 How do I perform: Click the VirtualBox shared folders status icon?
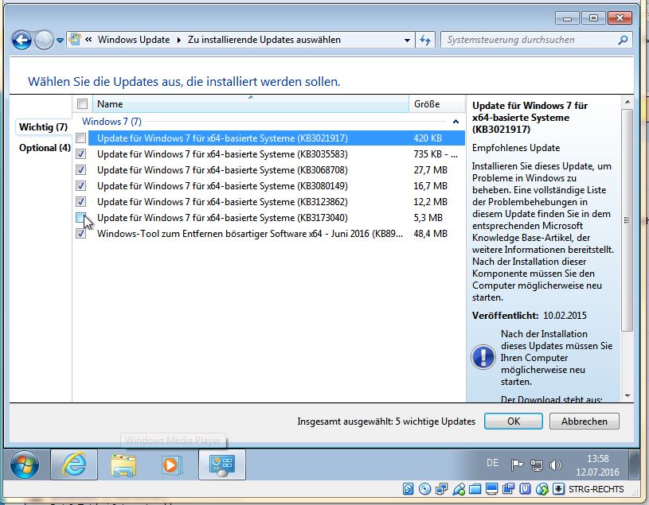(475, 489)
